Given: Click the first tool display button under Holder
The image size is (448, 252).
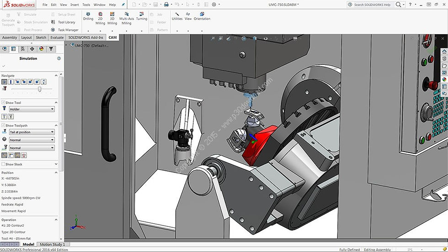Looking at the screenshot, I should point(4,116).
